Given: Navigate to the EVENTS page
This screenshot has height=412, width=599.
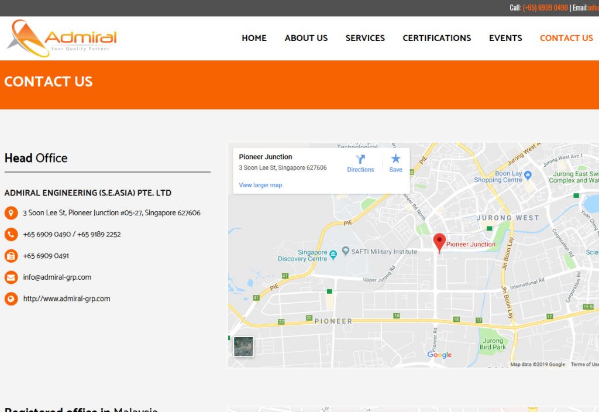Looking at the screenshot, I should tap(505, 38).
